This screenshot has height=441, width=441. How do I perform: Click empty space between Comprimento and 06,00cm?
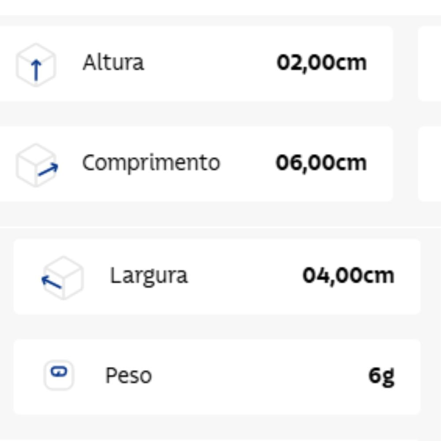point(248,163)
